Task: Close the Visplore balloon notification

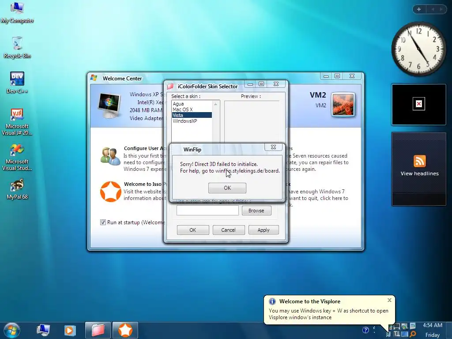Action: pyautogui.click(x=389, y=300)
